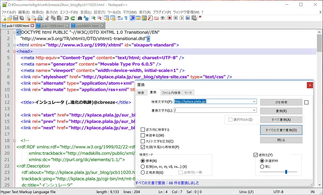This screenshot has height=195, width=323.
Task: Click the Close document toolbar icon
Action: point(28,18)
